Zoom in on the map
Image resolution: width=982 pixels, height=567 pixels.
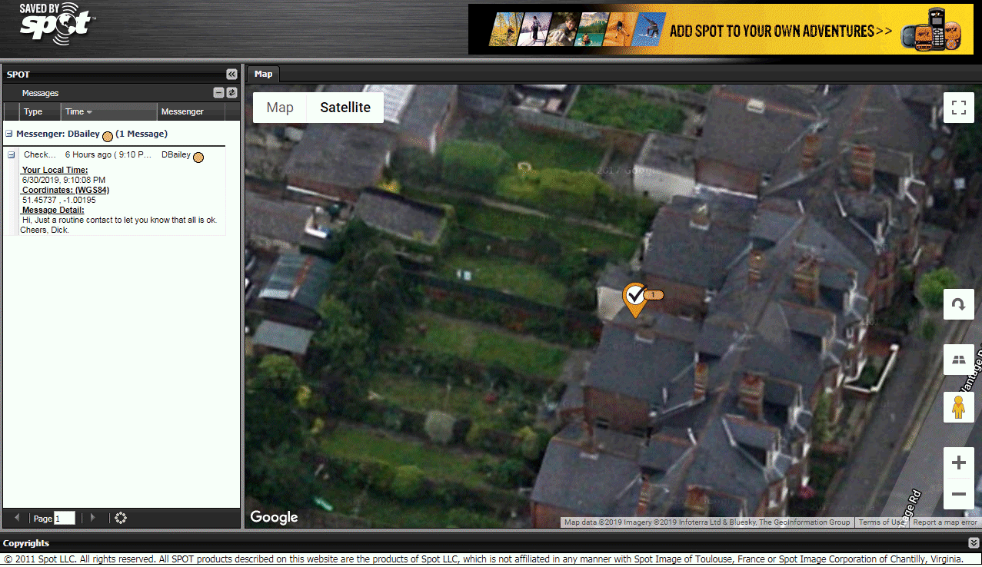coord(958,463)
